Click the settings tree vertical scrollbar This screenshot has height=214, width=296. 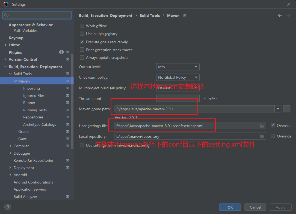click(x=72, y=102)
